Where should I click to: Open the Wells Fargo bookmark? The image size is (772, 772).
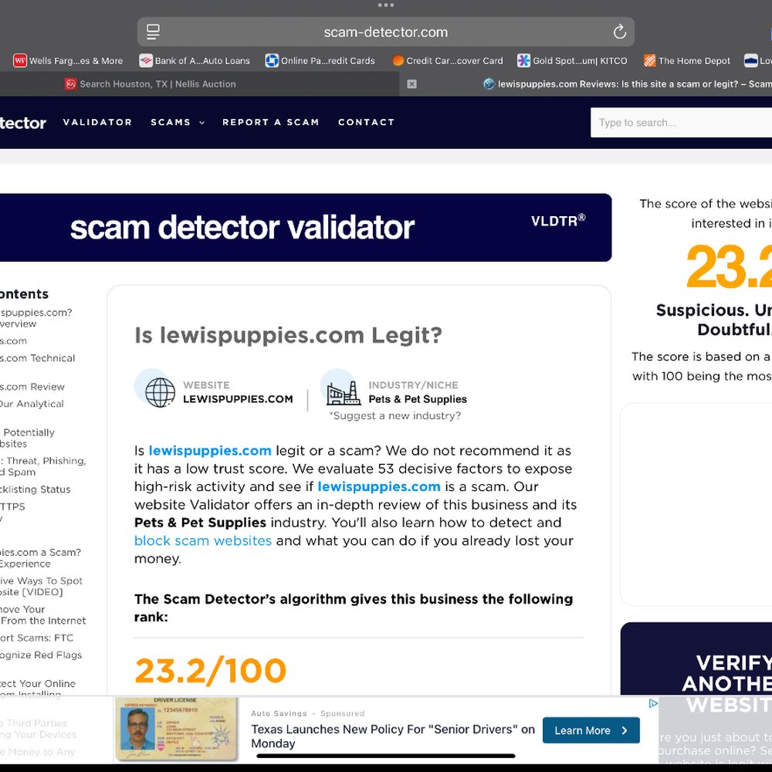(68, 60)
